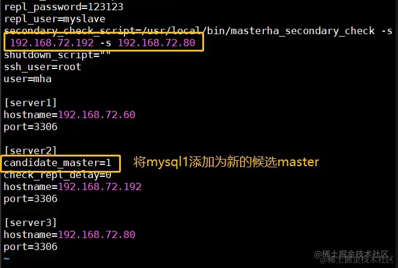The width and height of the screenshot is (398, 268).
Task: Click the candidate_master=1 highlighted line
Action: [x=57, y=162]
